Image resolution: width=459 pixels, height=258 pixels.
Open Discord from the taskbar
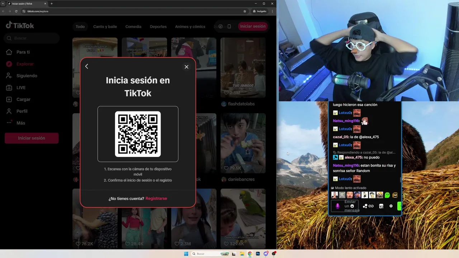pos(266,254)
